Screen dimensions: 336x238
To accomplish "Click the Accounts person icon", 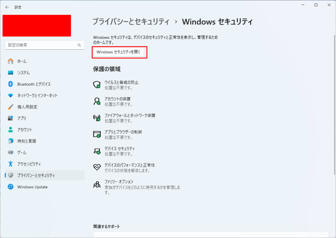I will (x=10, y=130).
